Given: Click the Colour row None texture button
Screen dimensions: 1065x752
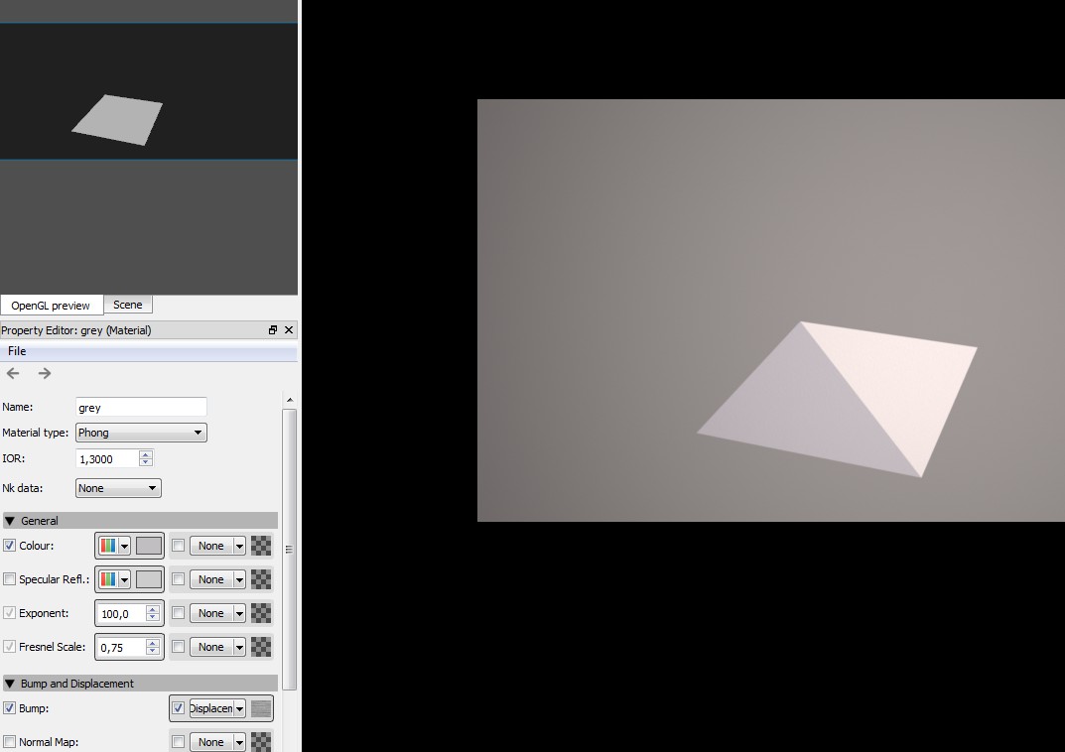Looking at the screenshot, I should click(x=210, y=546).
